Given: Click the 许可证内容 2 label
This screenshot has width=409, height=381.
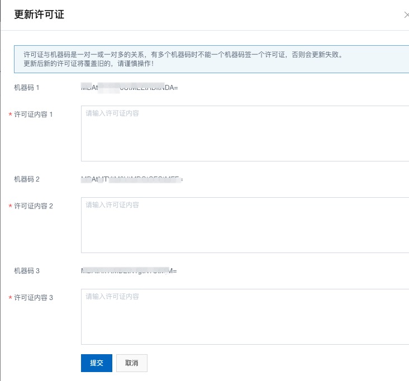Looking at the screenshot, I should [34, 206].
